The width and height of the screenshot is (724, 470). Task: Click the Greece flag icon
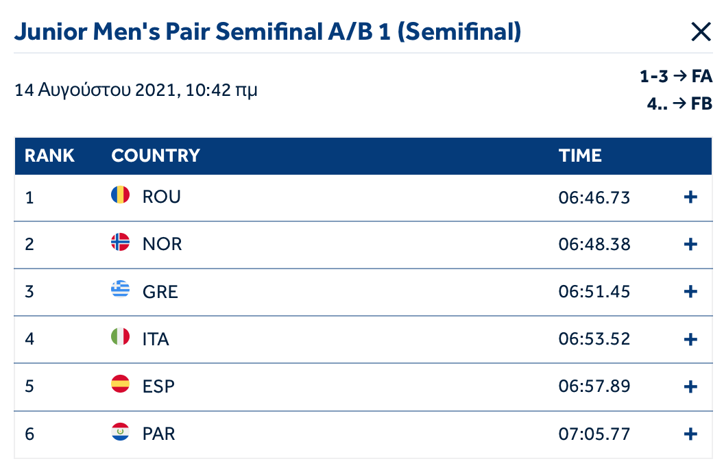coord(120,291)
